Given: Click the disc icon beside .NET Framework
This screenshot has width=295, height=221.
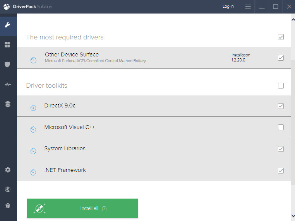Looking at the screenshot, I should coord(33,172).
